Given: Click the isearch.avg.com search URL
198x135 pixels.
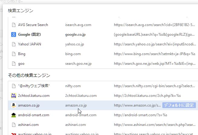Looking at the screenshot, I should [x=154, y=25].
